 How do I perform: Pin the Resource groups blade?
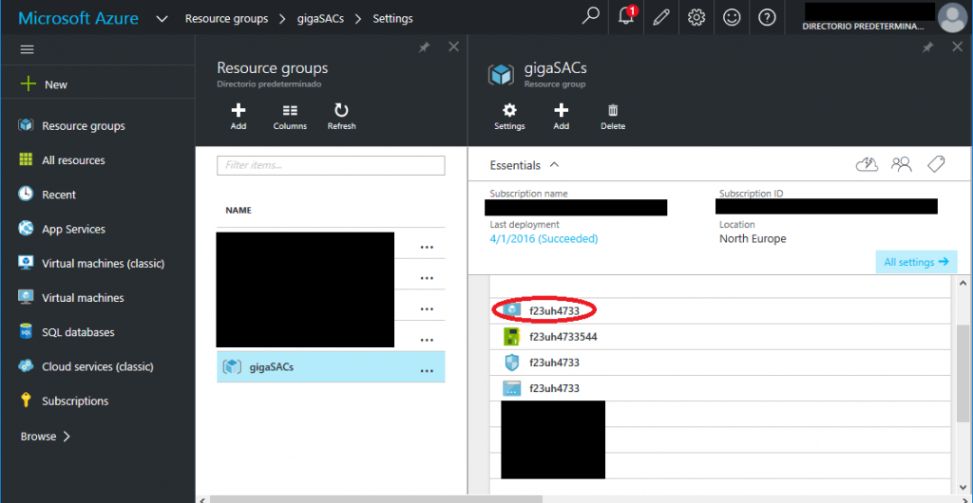424,47
